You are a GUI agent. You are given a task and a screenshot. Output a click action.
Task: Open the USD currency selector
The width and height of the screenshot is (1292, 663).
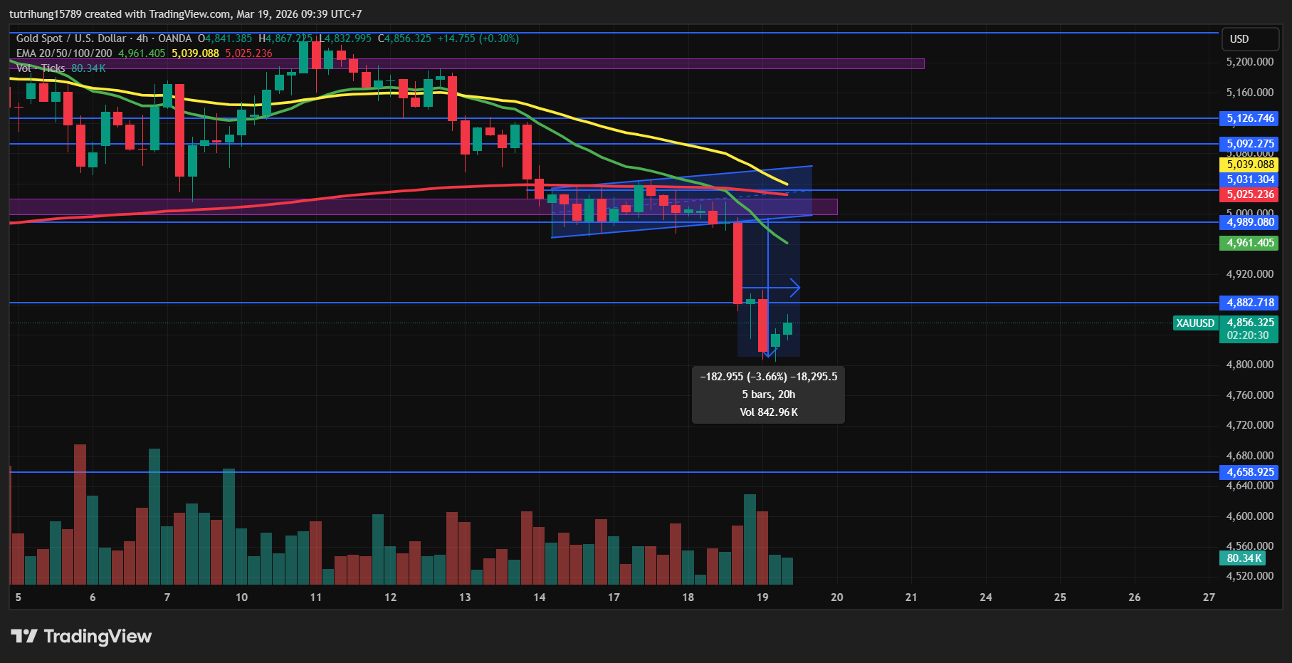pyautogui.click(x=1239, y=39)
